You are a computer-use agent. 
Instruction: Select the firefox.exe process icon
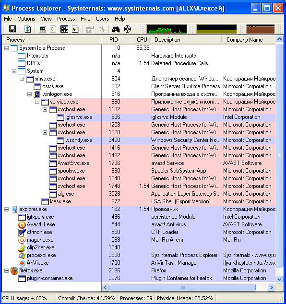(14, 270)
